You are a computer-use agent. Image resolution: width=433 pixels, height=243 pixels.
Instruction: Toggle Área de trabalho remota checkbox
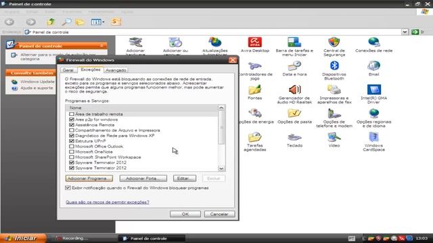pos(72,114)
